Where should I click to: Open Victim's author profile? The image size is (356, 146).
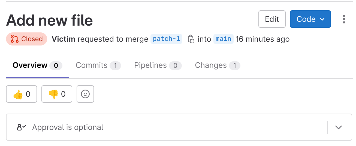pyautogui.click(x=63, y=39)
